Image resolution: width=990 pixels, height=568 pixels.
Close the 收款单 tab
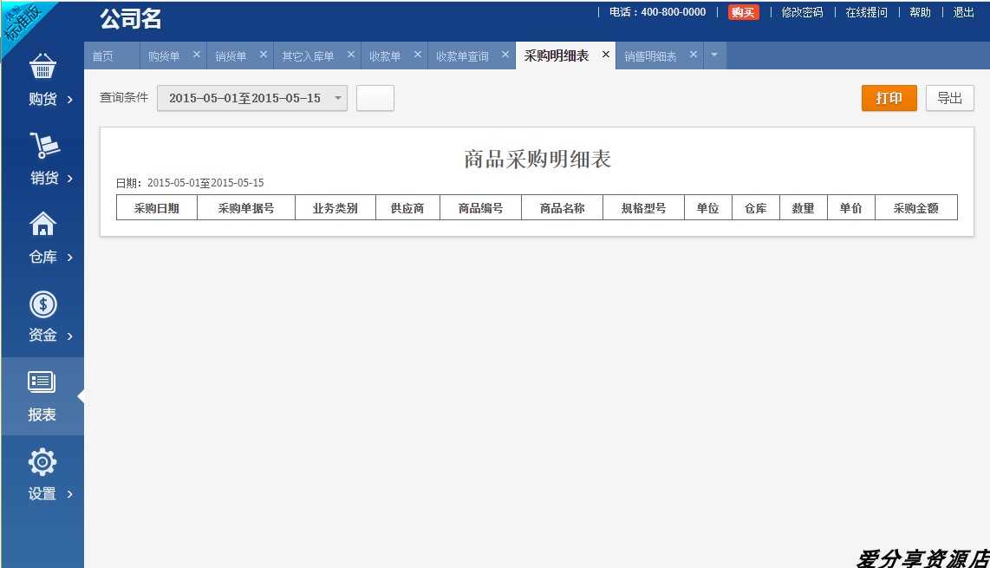click(417, 55)
